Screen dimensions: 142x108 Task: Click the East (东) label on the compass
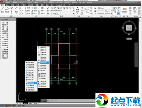click(135, 28)
